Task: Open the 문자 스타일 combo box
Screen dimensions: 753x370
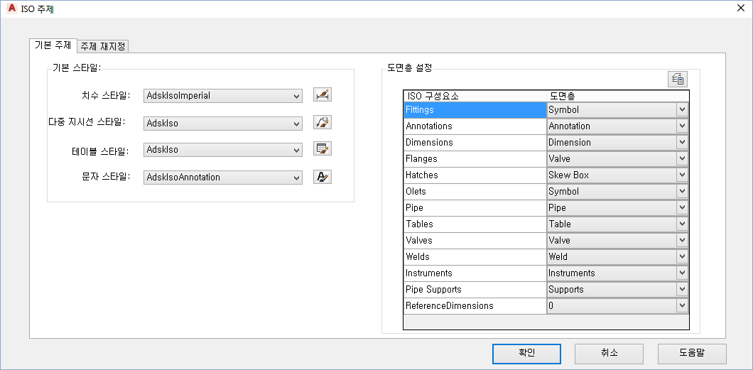Action: click(296, 178)
